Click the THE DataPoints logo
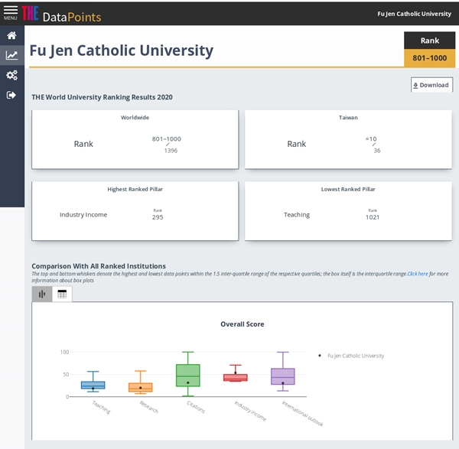The image size is (459, 449). click(x=61, y=15)
